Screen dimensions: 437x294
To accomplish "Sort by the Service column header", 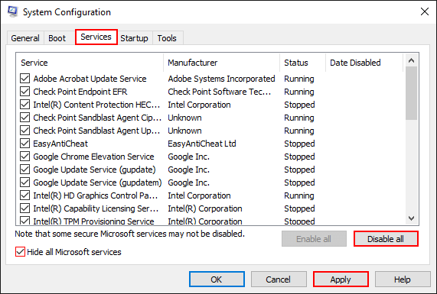I will [x=90, y=63].
